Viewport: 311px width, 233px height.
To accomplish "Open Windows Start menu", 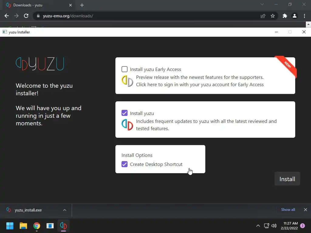I will tap(10, 226).
